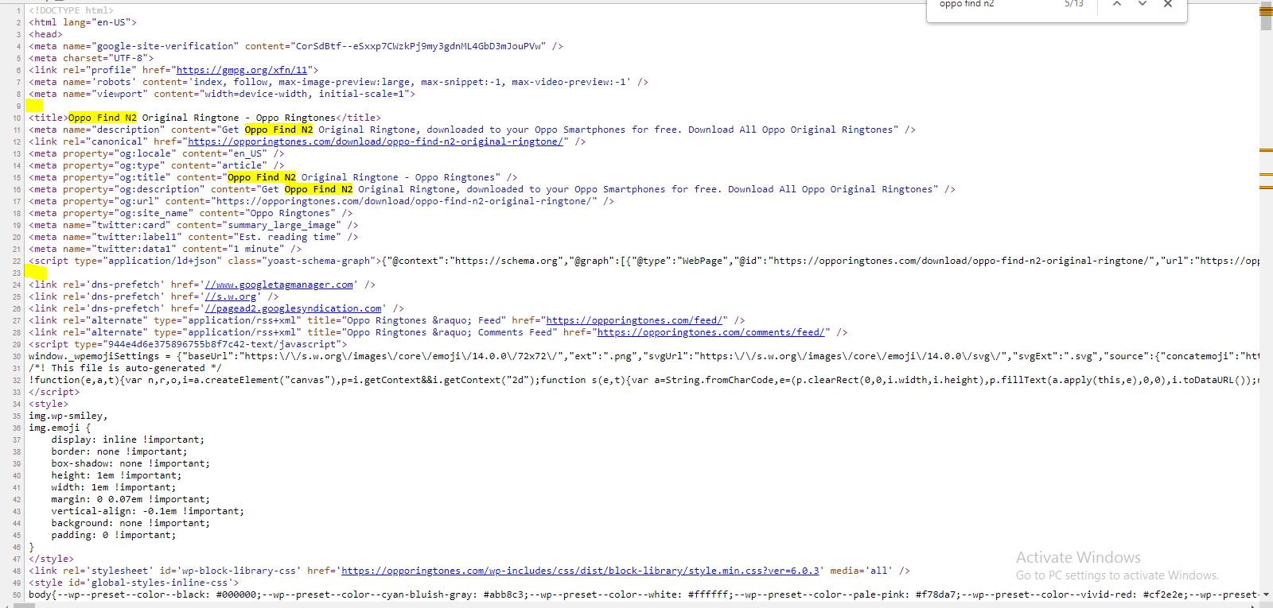Open the gmpg.org/xfn/11 profile link

point(242,70)
